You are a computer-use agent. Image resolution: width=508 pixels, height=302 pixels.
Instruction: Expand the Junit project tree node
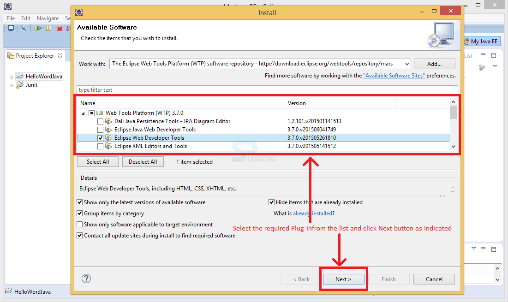pos(12,85)
